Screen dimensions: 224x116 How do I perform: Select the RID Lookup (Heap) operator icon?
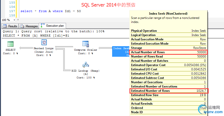click(86, 65)
